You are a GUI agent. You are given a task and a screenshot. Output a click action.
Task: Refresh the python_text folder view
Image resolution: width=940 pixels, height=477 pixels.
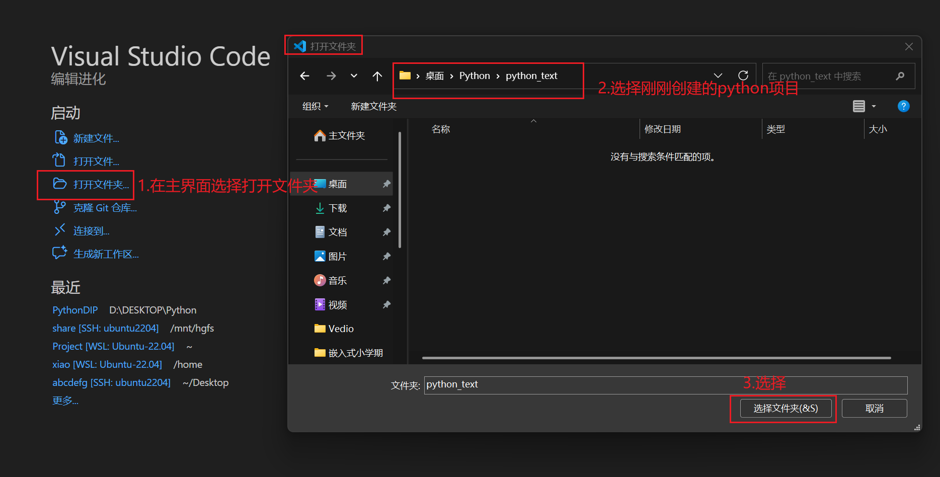pos(743,75)
